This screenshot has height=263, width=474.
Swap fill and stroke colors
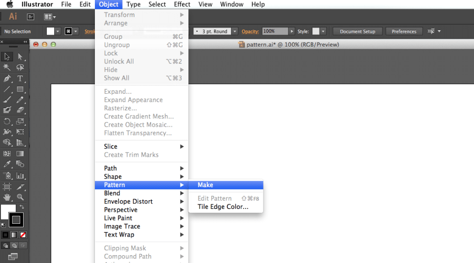[x=22, y=207]
